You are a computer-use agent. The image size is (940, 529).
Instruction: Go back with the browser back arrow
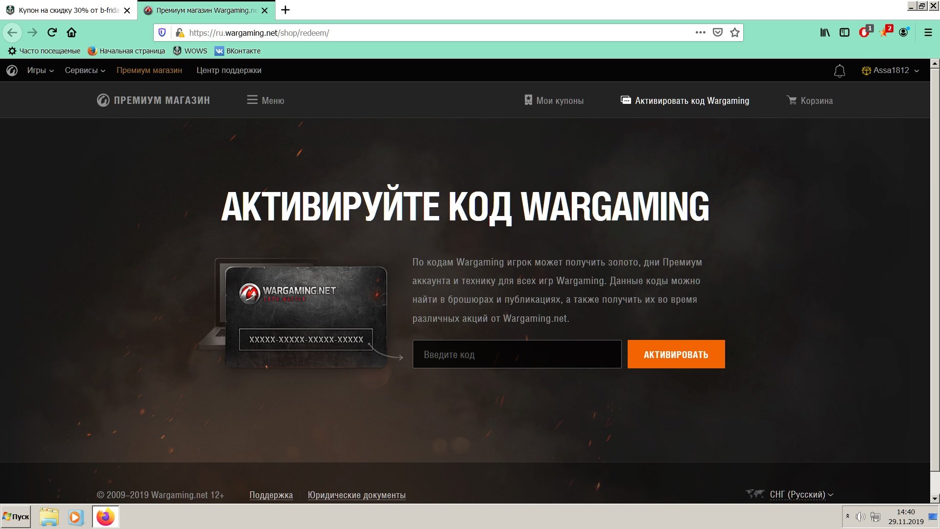pos(12,33)
